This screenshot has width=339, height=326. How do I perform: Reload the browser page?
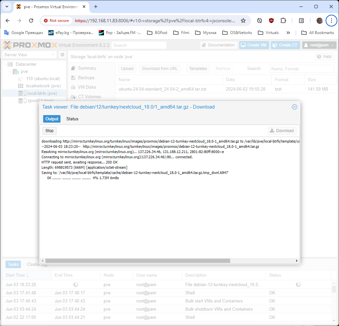pyautogui.click(x=31, y=21)
